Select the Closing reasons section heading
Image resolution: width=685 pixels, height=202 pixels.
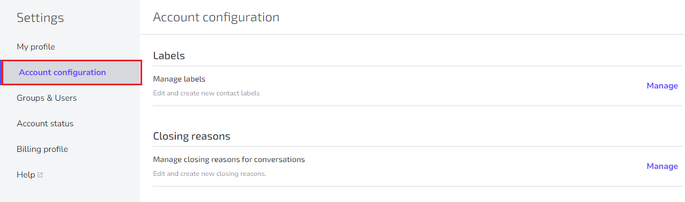point(191,136)
